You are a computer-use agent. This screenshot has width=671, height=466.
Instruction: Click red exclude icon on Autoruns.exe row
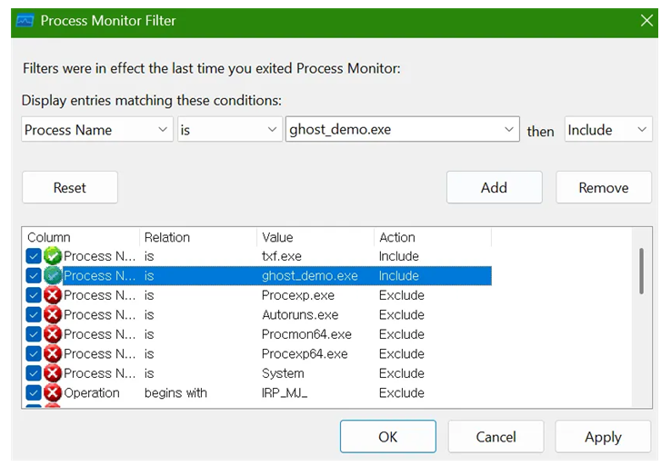53,315
